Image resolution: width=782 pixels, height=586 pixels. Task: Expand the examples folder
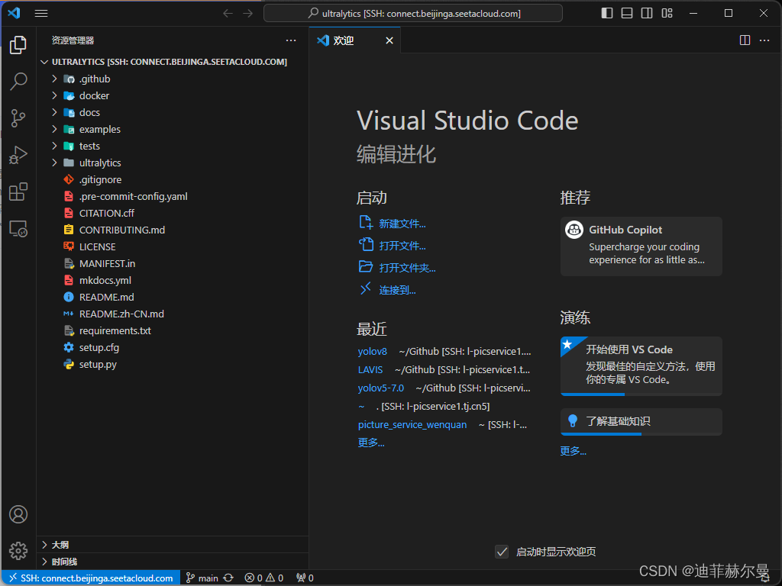[173, 129]
